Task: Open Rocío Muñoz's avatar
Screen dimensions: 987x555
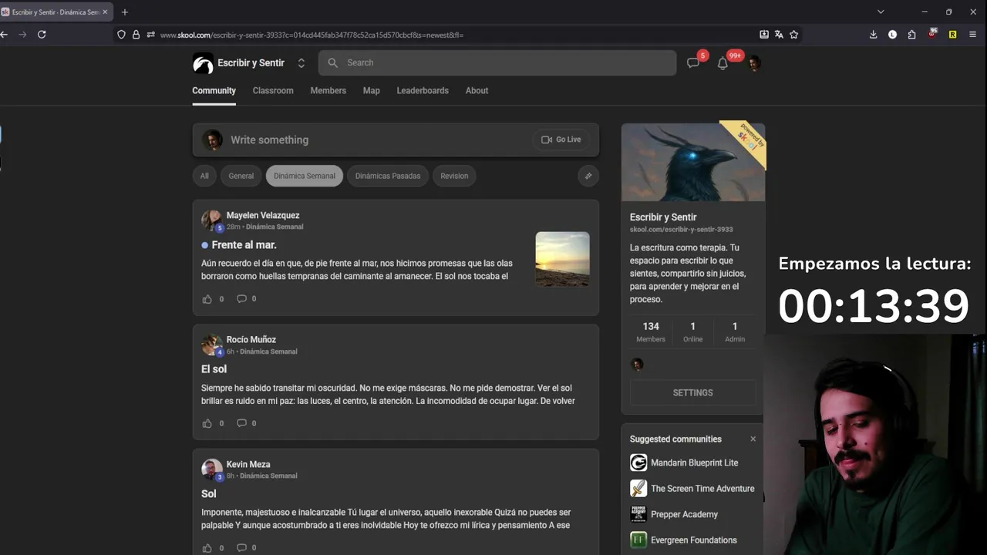Action: point(212,345)
